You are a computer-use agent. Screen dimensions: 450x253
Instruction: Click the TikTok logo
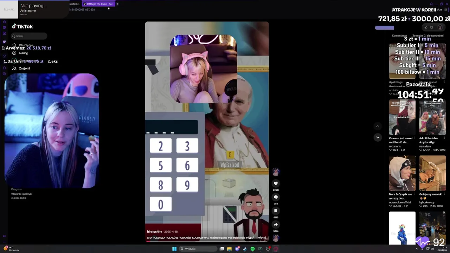point(22,26)
